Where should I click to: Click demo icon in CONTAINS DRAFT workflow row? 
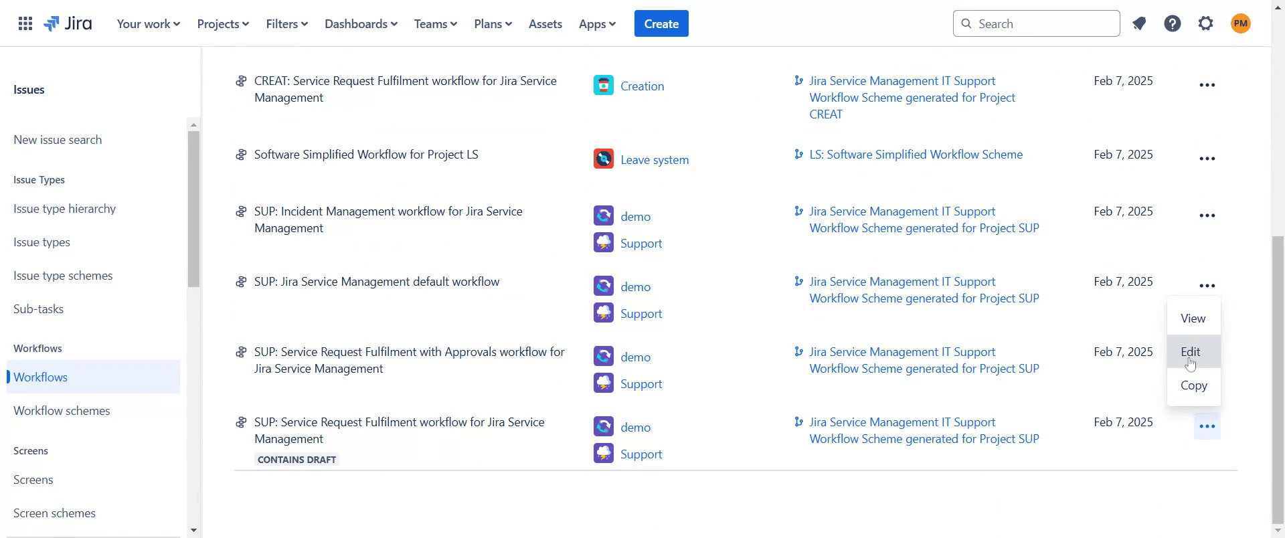tap(604, 427)
